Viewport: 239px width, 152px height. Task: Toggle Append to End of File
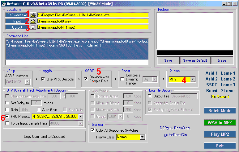click(150, 103)
